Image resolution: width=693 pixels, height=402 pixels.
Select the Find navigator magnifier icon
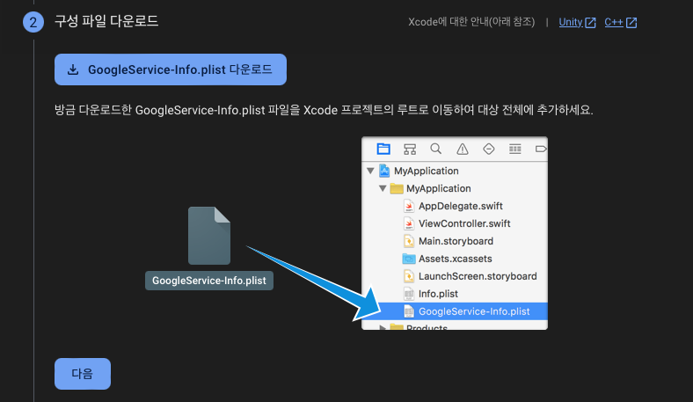(435, 149)
